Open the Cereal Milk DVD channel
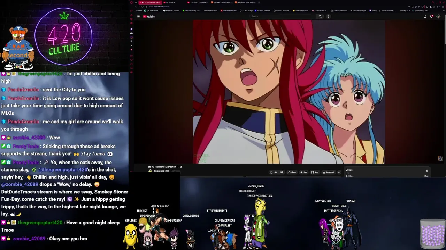The width and height of the screenshot is (446, 250). point(161,171)
